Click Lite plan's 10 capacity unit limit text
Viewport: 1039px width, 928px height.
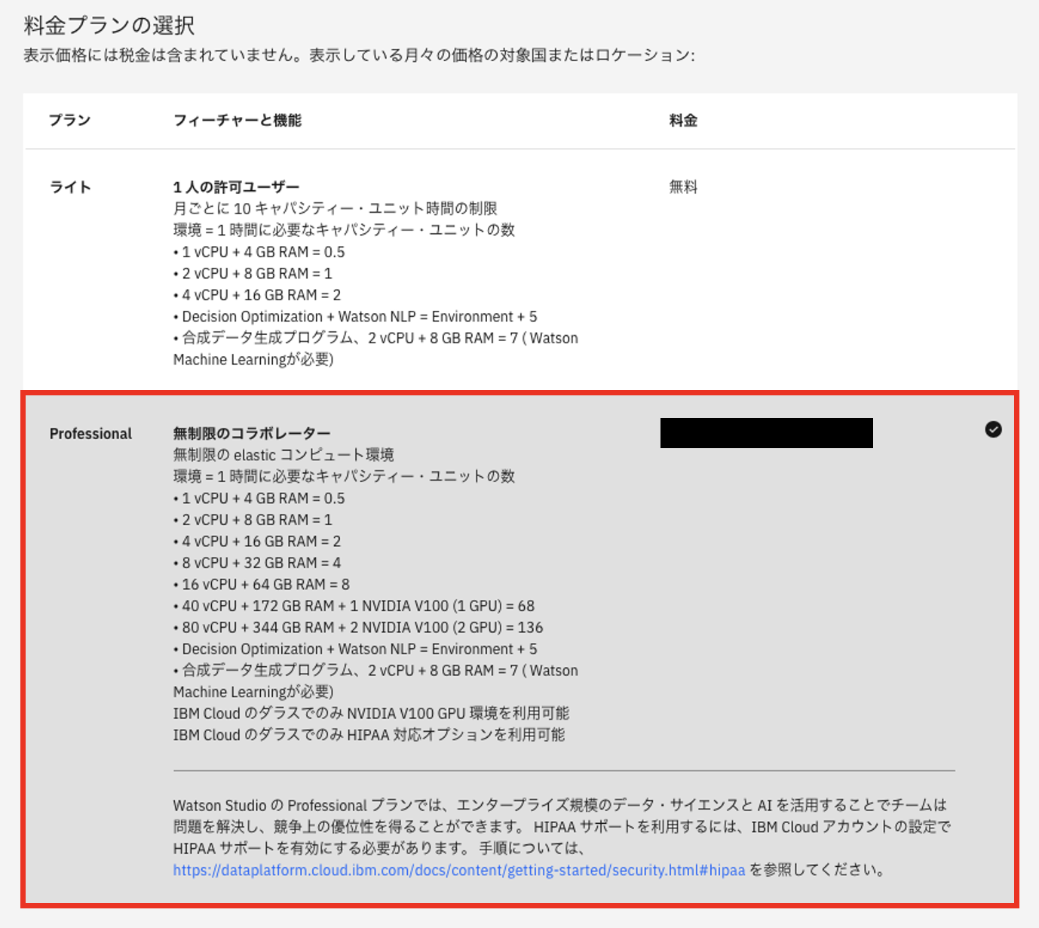click(335, 208)
